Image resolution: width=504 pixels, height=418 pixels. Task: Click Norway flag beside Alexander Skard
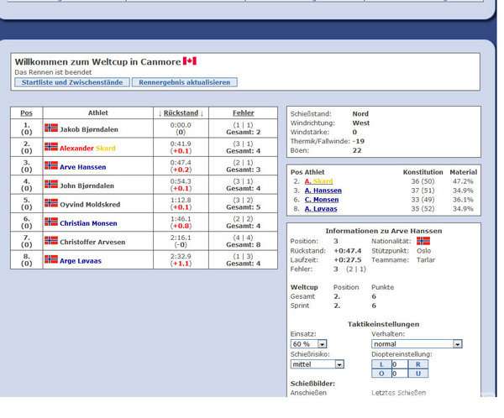point(51,147)
